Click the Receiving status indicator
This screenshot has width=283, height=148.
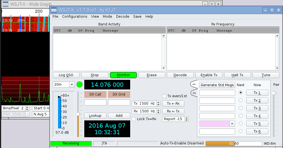(x=71, y=143)
